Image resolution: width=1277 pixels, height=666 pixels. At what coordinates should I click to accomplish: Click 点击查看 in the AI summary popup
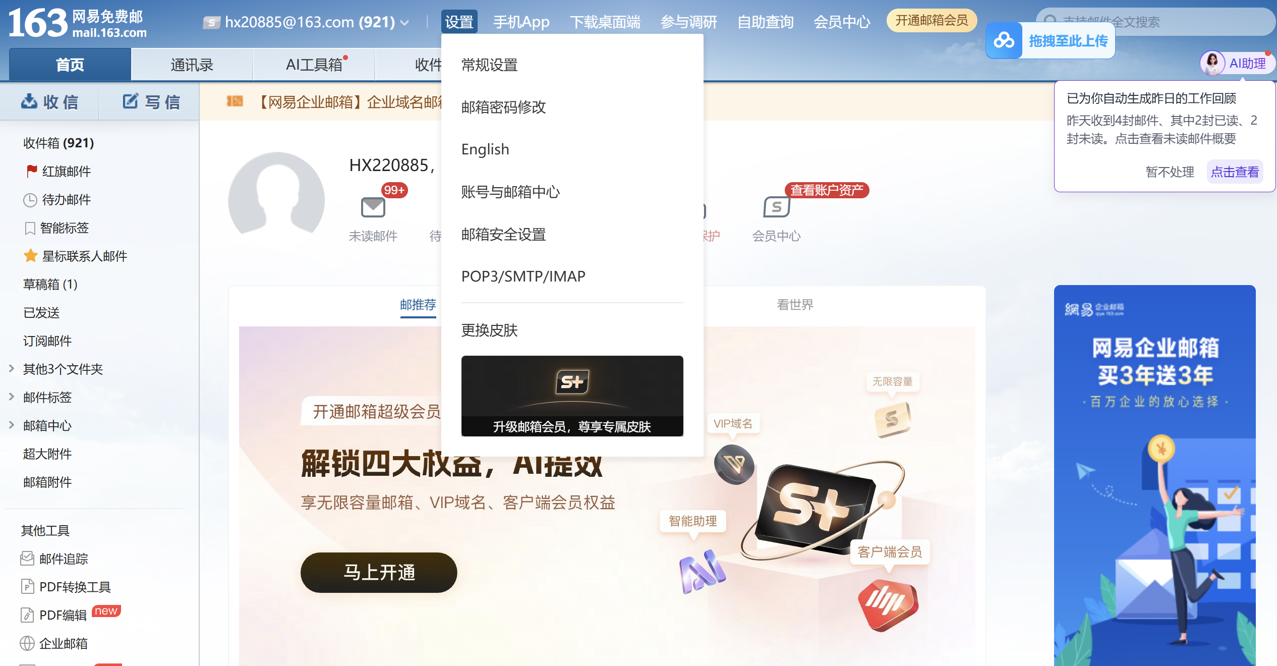coord(1235,172)
